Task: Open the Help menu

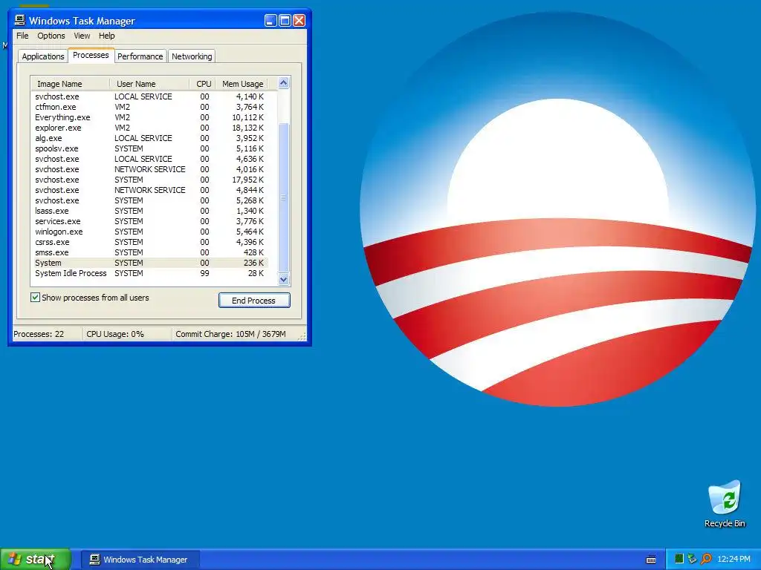Action: (106, 36)
